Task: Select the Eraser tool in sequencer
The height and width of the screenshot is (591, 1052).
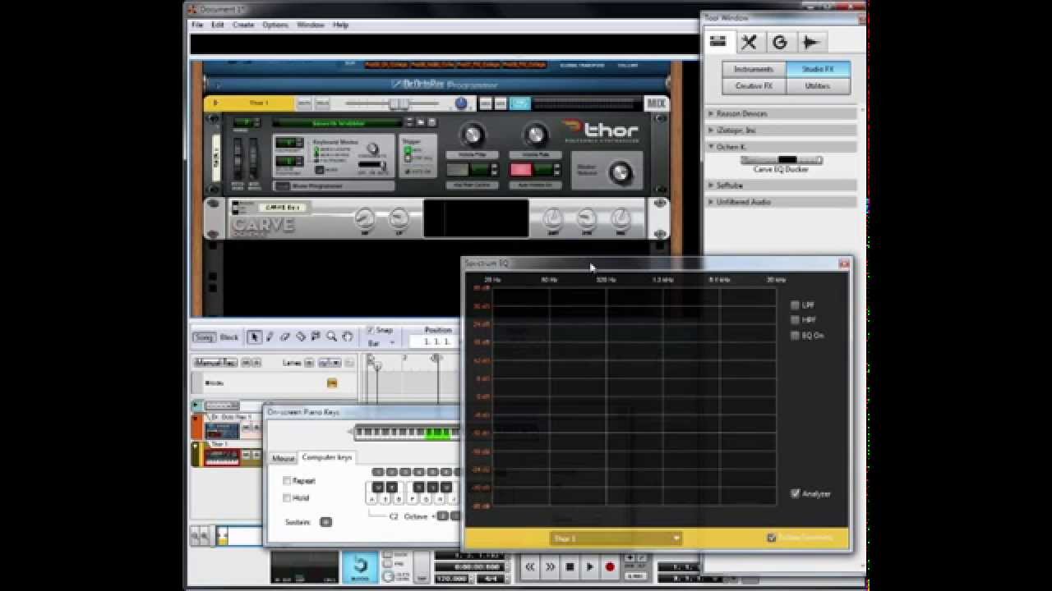Action: point(285,337)
